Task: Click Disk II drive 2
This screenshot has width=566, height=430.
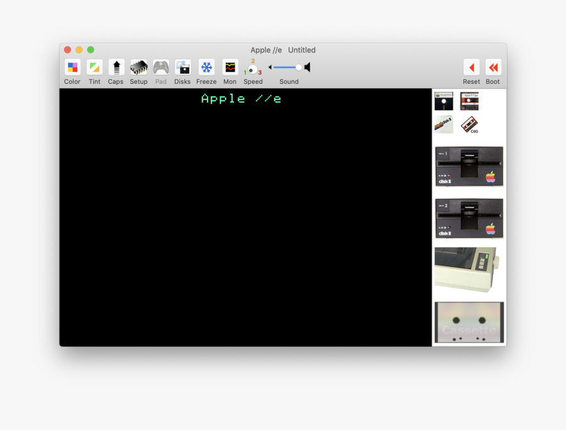Action: [469, 218]
